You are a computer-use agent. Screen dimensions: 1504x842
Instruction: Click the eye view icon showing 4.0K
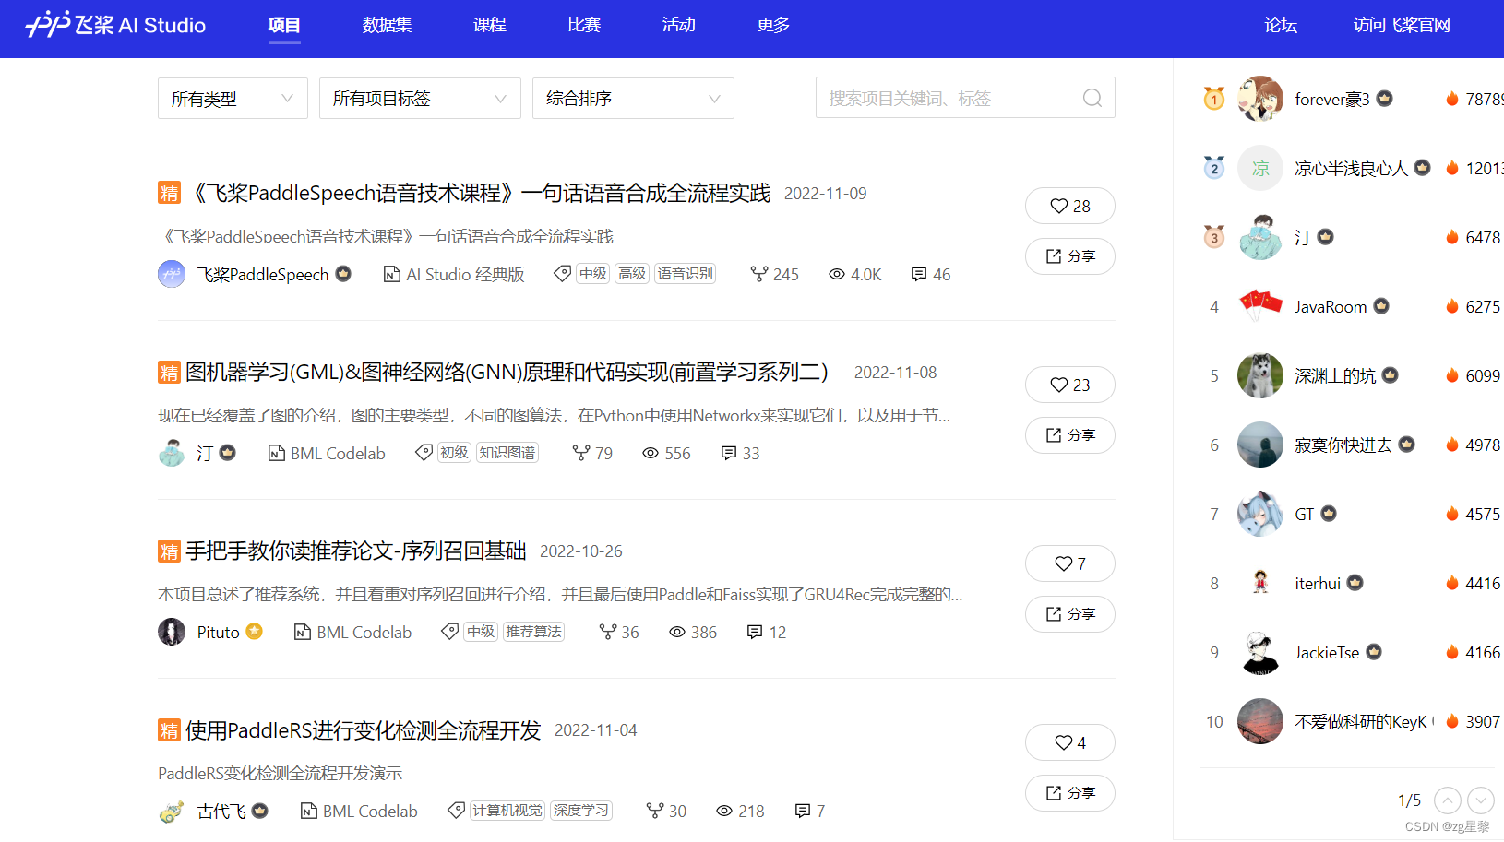click(x=836, y=274)
